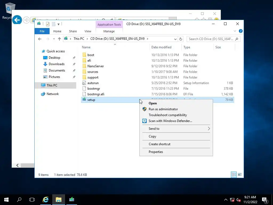Click the search magnifier in Explorer
The width and height of the screenshot is (273, 205).
pos(236,39)
